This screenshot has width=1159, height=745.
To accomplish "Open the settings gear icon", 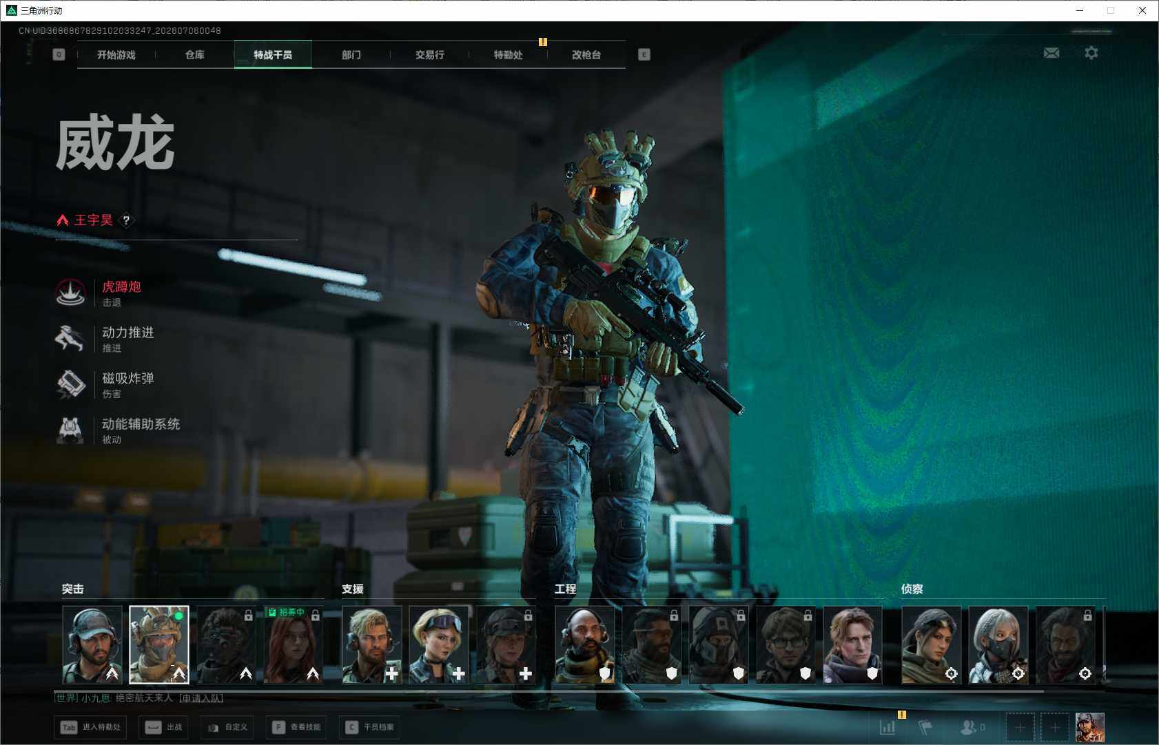I will pos(1091,53).
